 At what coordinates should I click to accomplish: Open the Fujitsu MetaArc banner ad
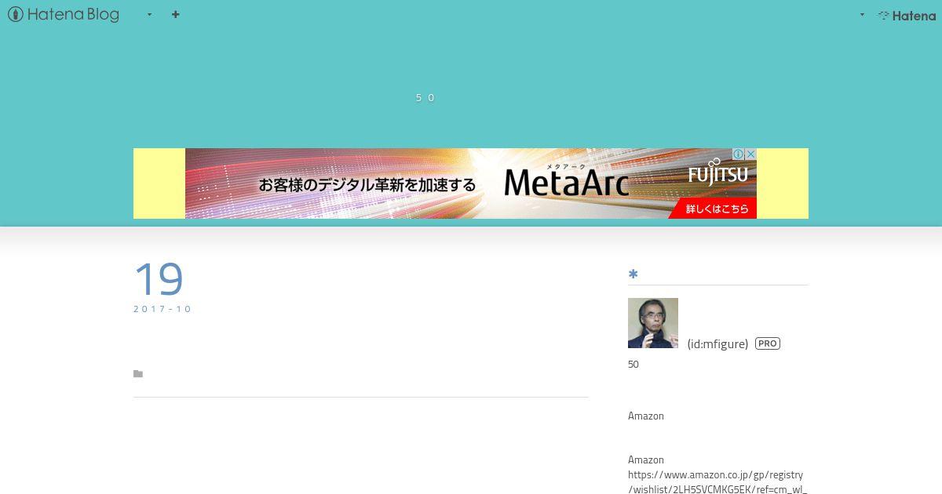[x=471, y=183]
